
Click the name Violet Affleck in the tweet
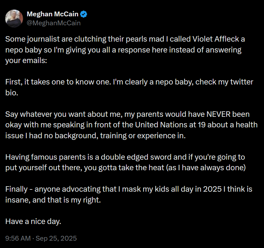[216, 39]
